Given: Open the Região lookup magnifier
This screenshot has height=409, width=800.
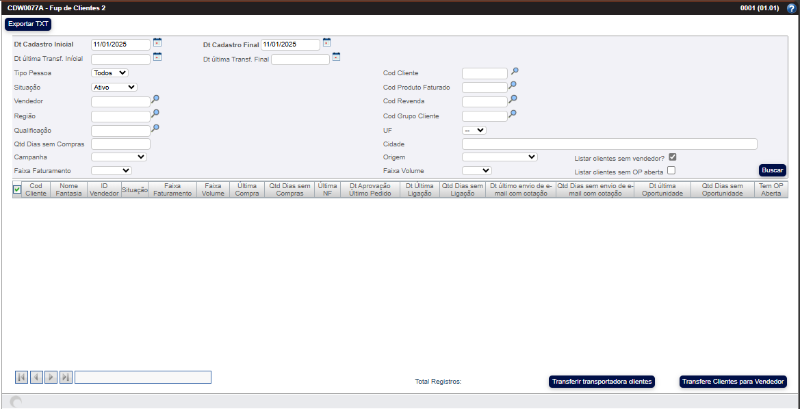Looking at the screenshot, I should point(155,114).
